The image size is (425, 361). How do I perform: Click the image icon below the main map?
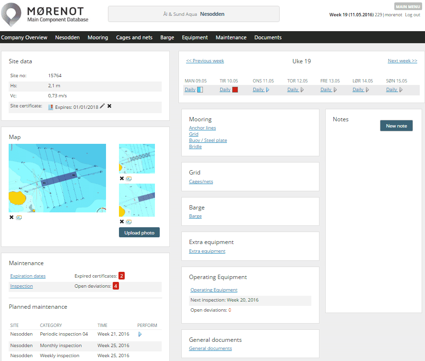pyautogui.click(x=19, y=217)
